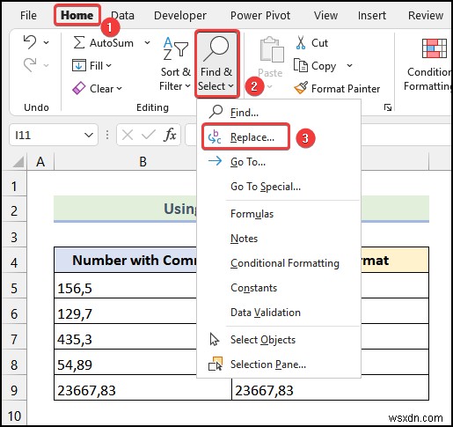This screenshot has height=427, width=453.
Task: Select Data Validation menu entry
Action: tap(279, 313)
